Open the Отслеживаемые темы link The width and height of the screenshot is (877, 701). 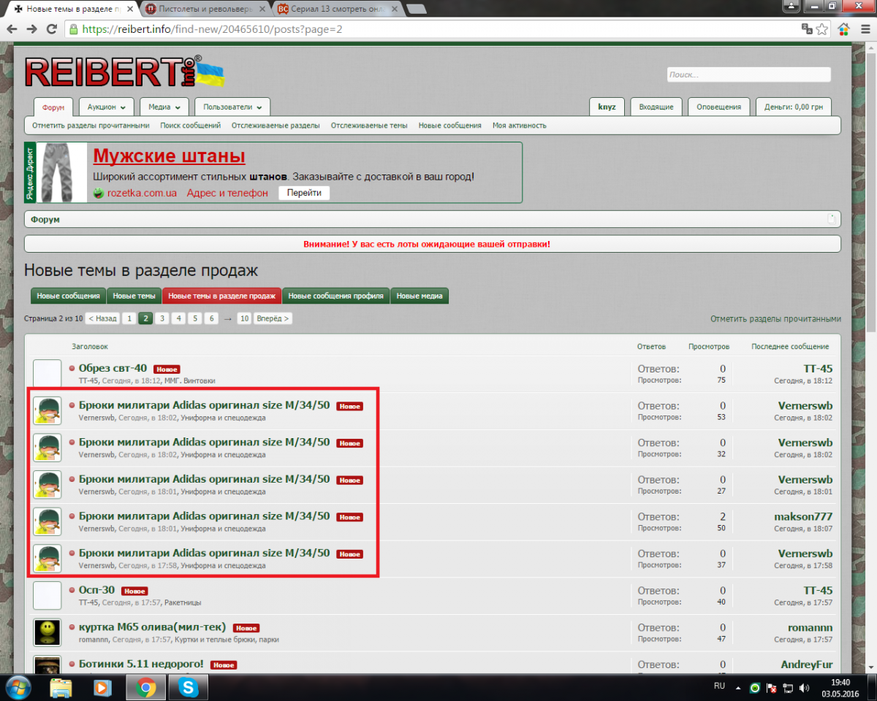[x=369, y=126]
